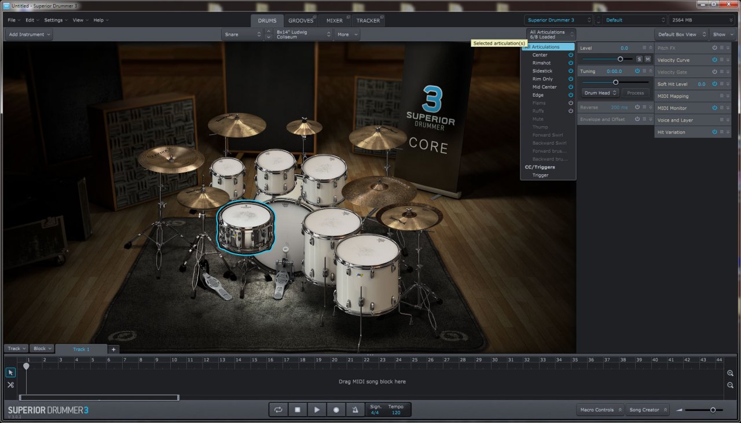Open the File menu
This screenshot has width=741, height=423.
(13, 20)
